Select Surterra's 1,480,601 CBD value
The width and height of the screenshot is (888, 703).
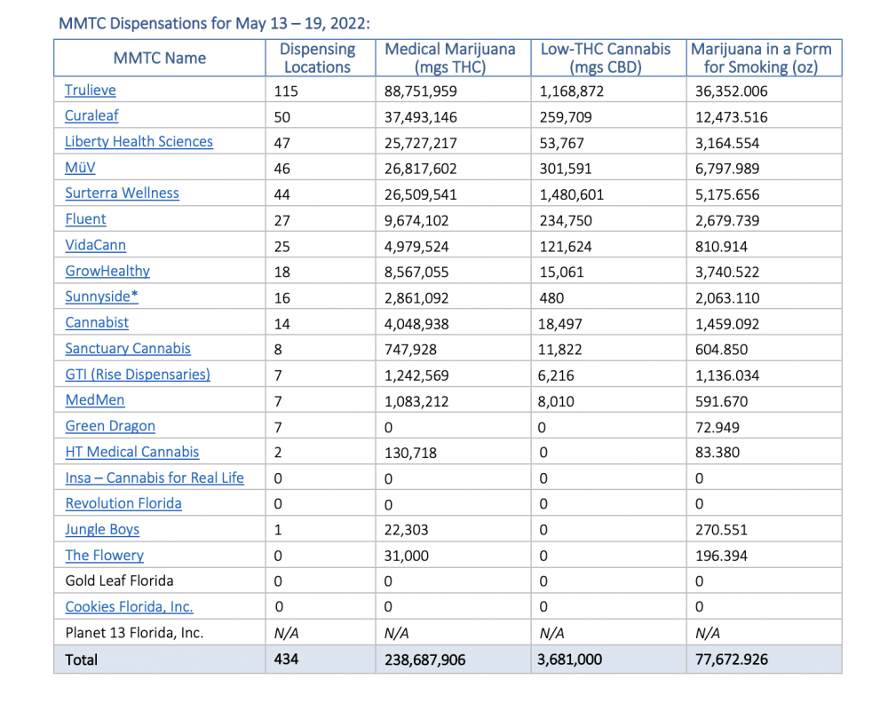571,194
